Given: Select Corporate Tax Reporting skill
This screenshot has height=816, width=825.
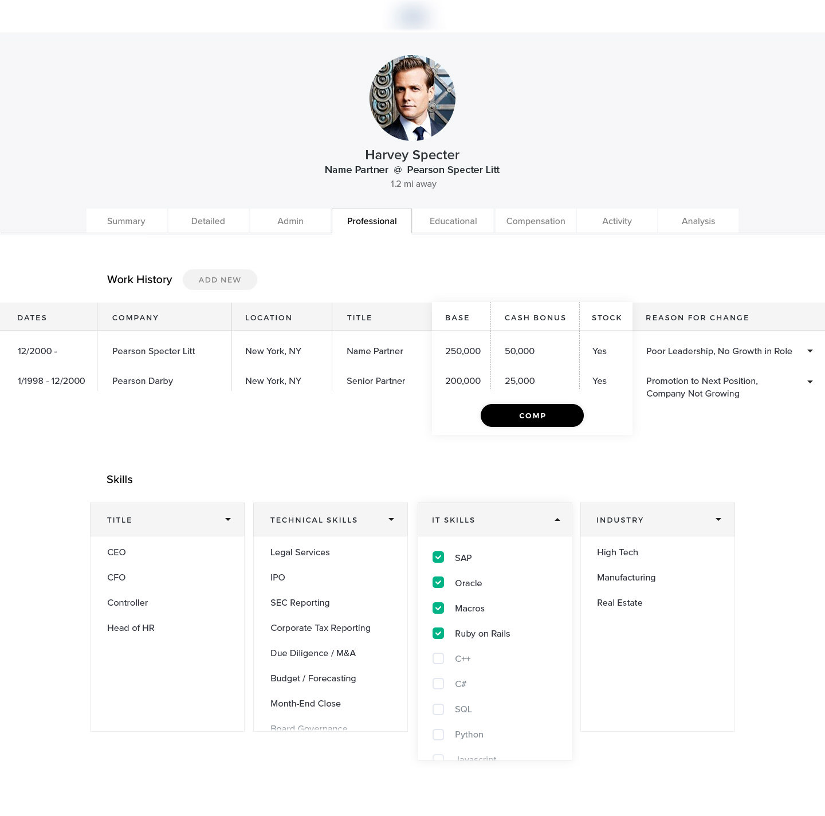Looking at the screenshot, I should [320, 628].
